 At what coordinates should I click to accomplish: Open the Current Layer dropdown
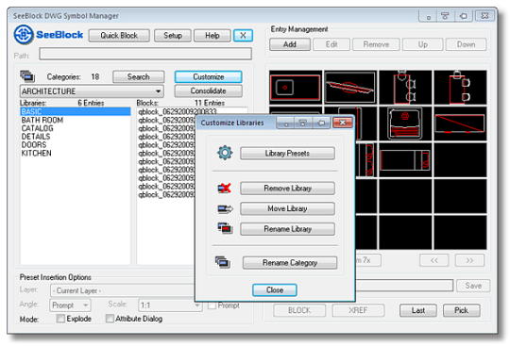[x=123, y=290]
